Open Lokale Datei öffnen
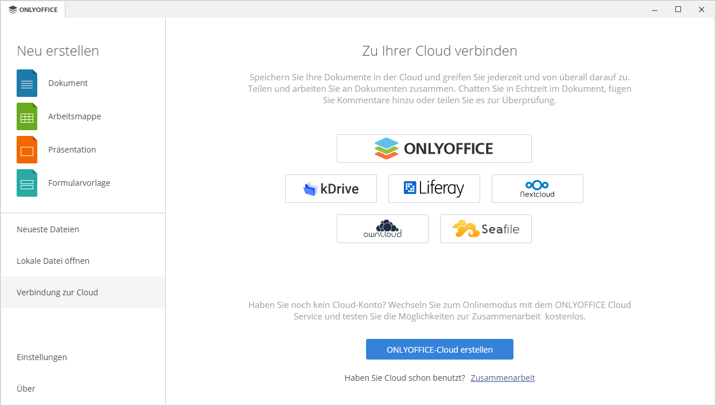716x406 pixels. (x=83, y=261)
